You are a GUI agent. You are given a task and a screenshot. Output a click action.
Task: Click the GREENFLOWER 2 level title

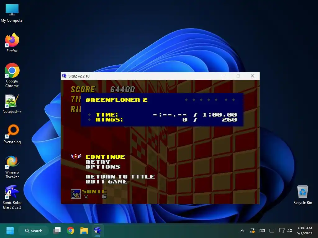[x=116, y=100]
